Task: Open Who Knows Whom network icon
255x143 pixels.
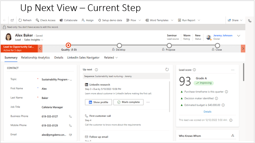Action: pos(233,136)
